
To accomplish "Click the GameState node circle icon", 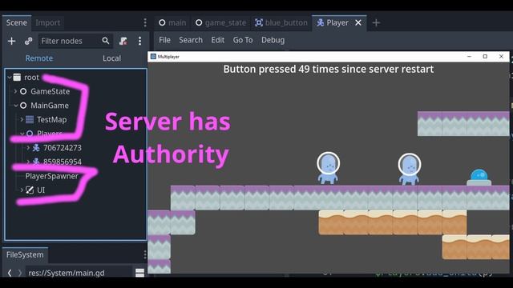I will click(23, 91).
